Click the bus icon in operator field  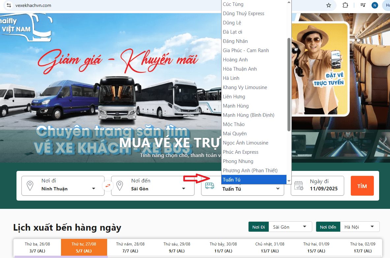[x=209, y=186]
